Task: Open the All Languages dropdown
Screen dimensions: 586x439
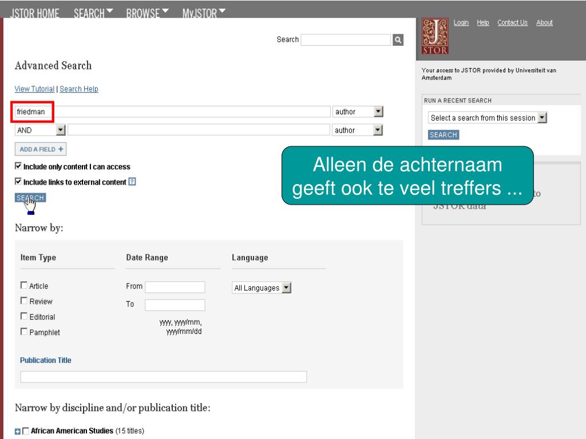Action: pyautogui.click(x=262, y=288)
